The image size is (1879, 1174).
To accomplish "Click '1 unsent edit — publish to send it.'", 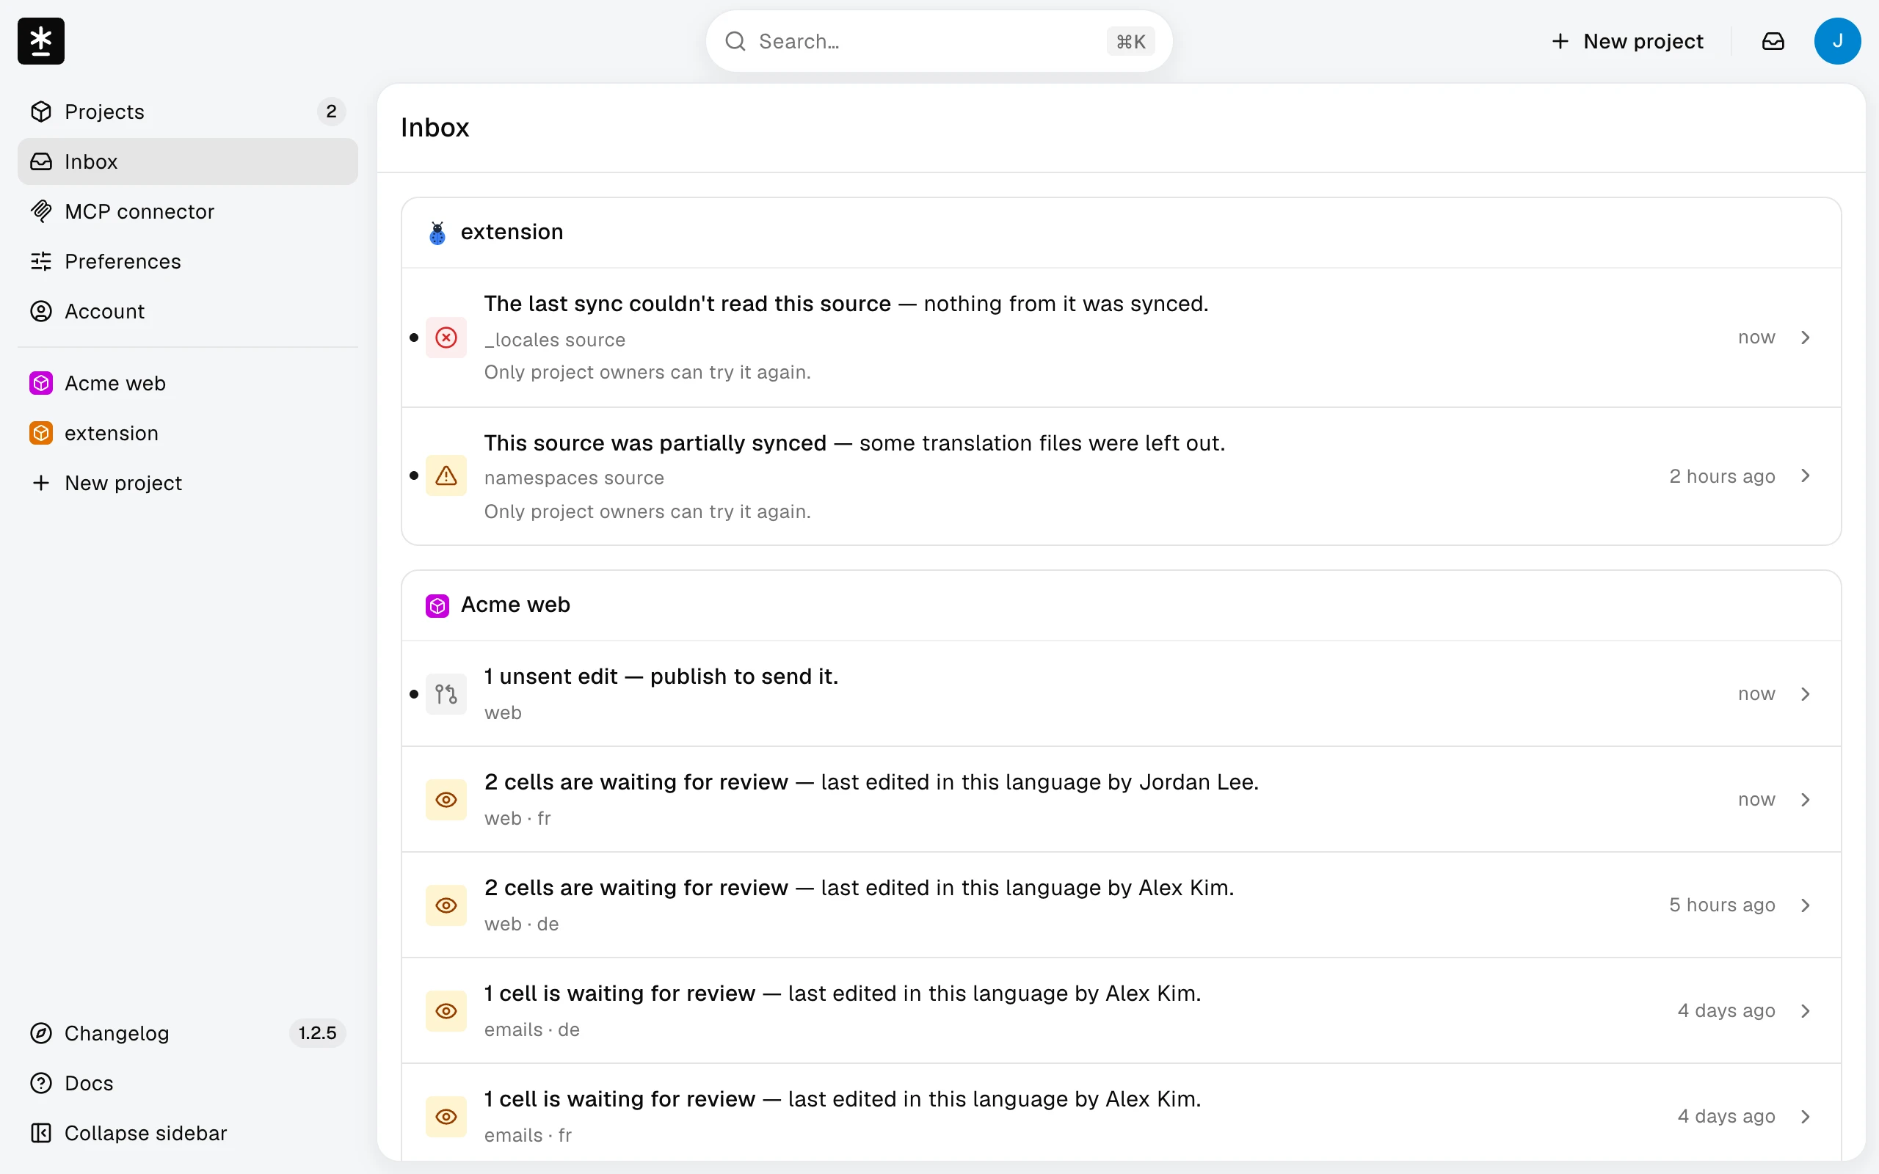I will click(x=661, y=677).
